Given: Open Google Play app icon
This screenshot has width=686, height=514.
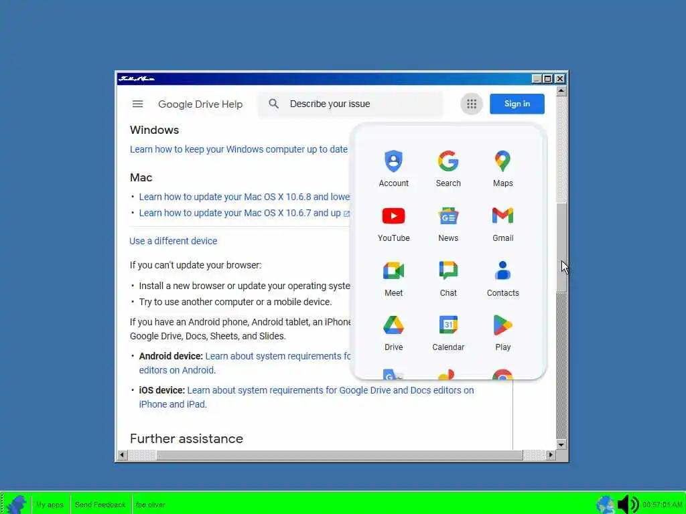Looking at the screenshot, I should coord(502,333).
